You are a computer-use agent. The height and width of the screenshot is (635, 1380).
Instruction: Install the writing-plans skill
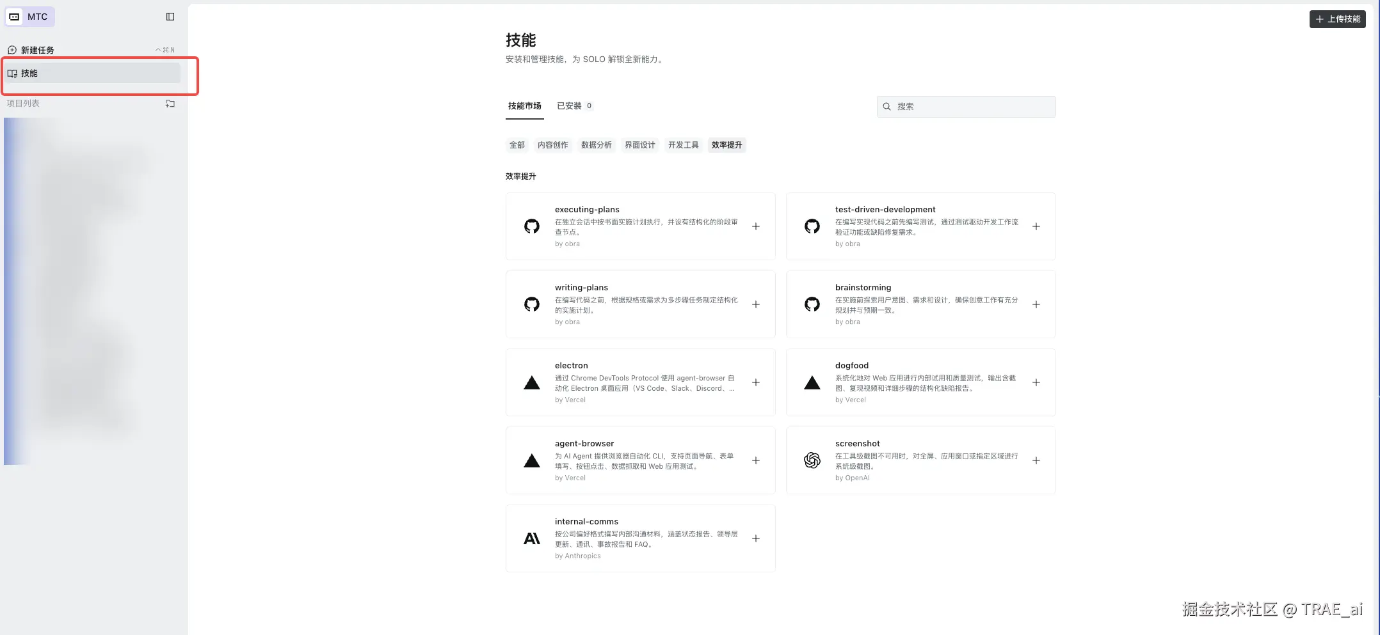(756, 304)
